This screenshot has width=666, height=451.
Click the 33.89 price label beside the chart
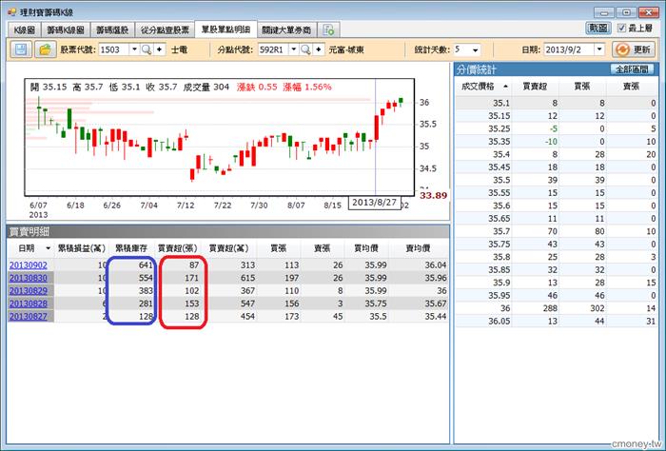tap(433, 195)
